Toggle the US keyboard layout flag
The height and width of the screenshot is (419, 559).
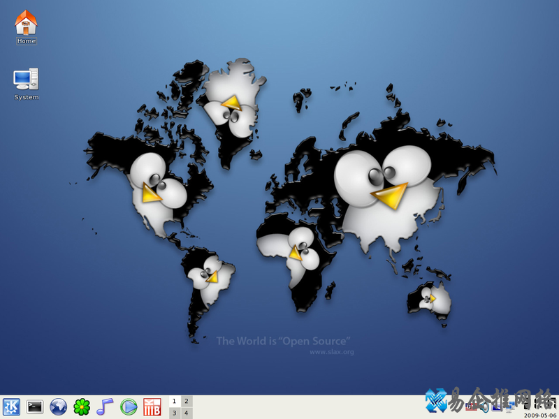[x=470, y=406]
